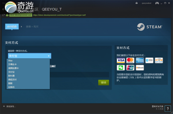The height and width of the screenshot is (114, 173).
Task: Open the inbox notifications envelope icon
Action: point(137,3)
